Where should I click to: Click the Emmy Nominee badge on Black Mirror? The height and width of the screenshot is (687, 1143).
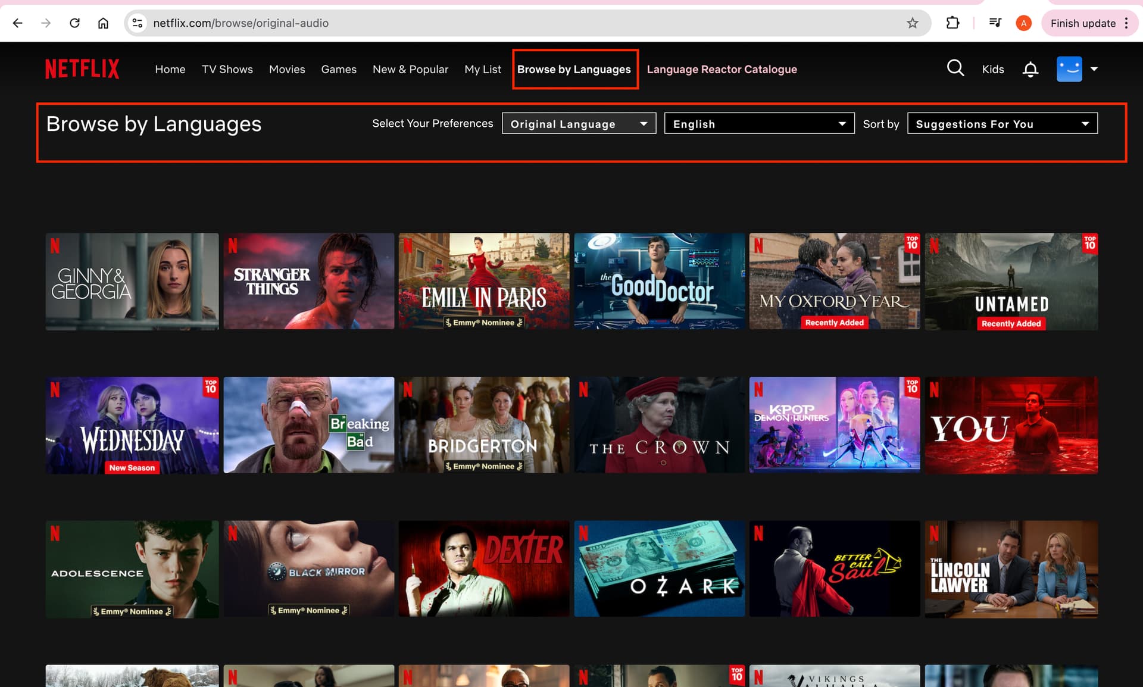[308, 610]
